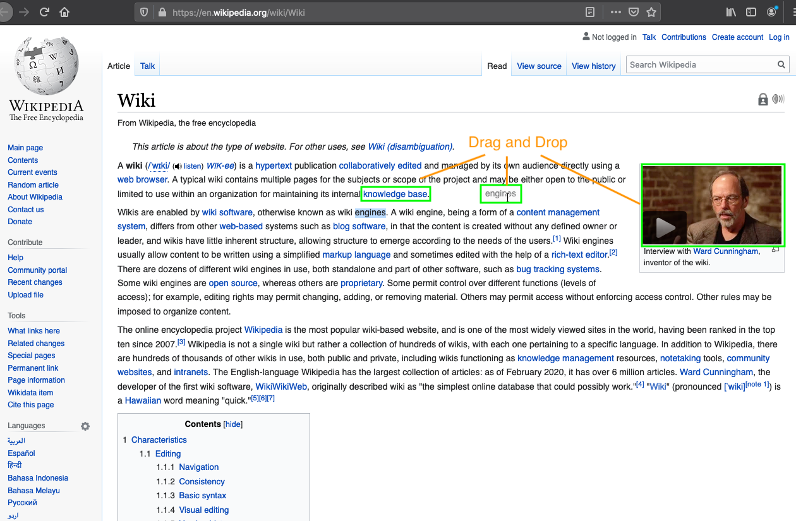This screenshot has height=521, width=796.
Task: Switch to the Article tab
Action: [x=119, y=66]
